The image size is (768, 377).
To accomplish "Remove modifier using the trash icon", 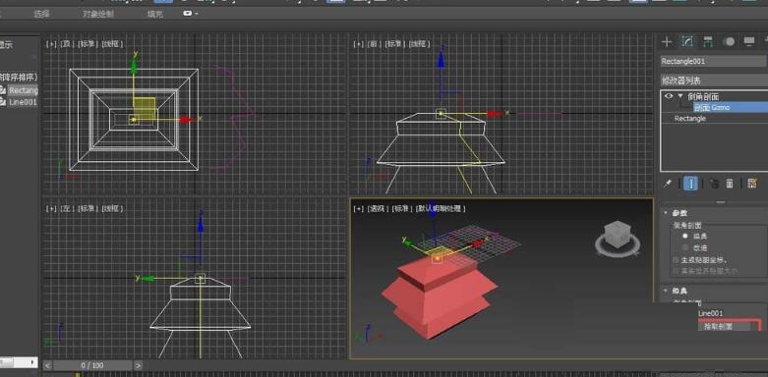I will 730,184.
